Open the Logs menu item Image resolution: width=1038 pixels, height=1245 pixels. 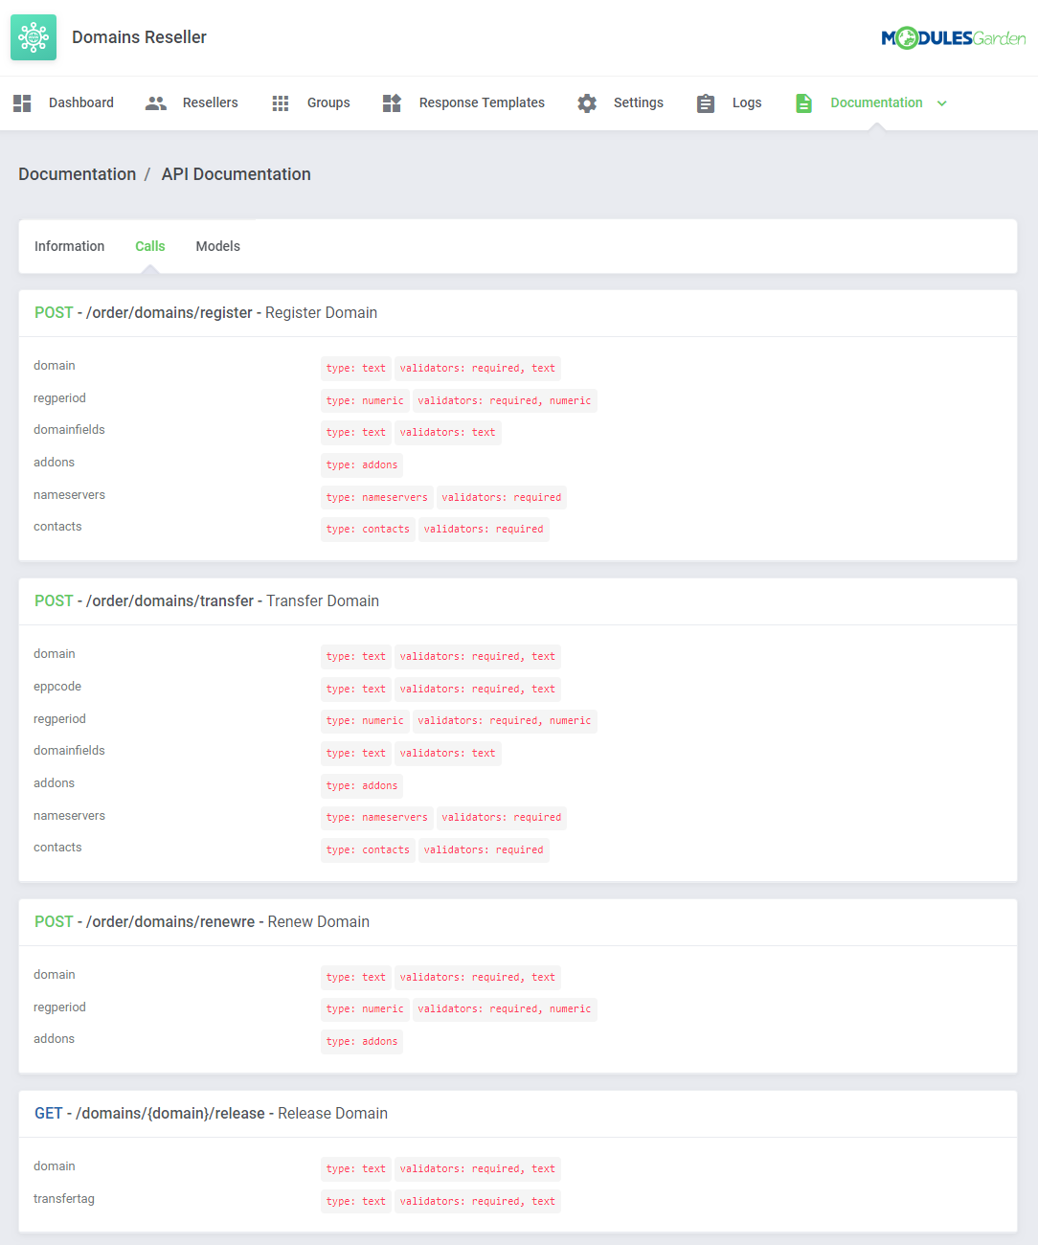tap(747, 102)
